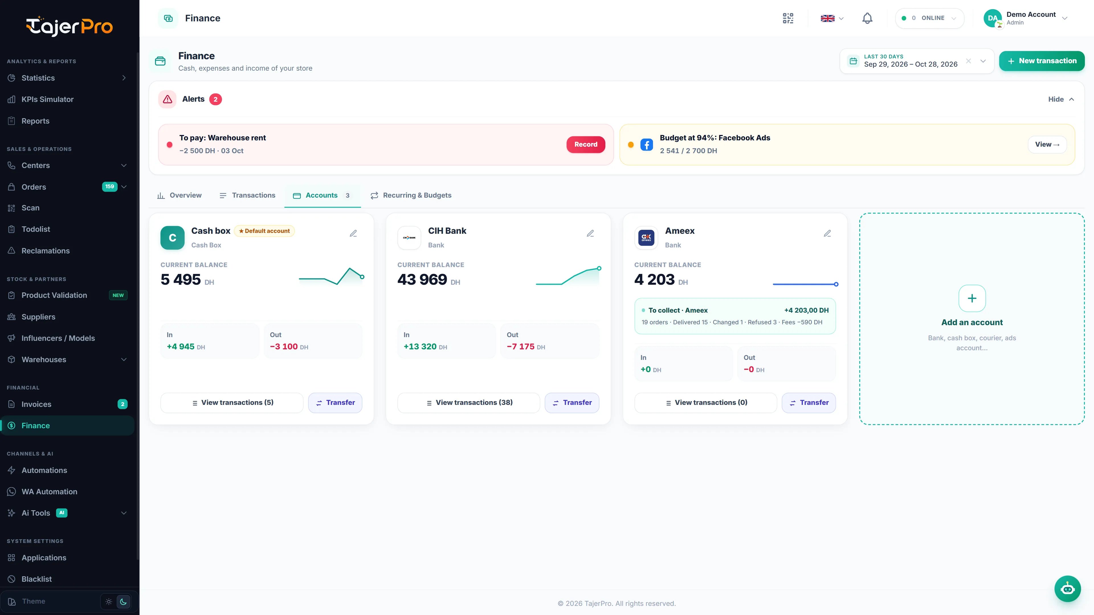The height and width of the screenshot is (615, 1094).
Task: Expand the Demo Account menu
Action: coord(1026,18)
